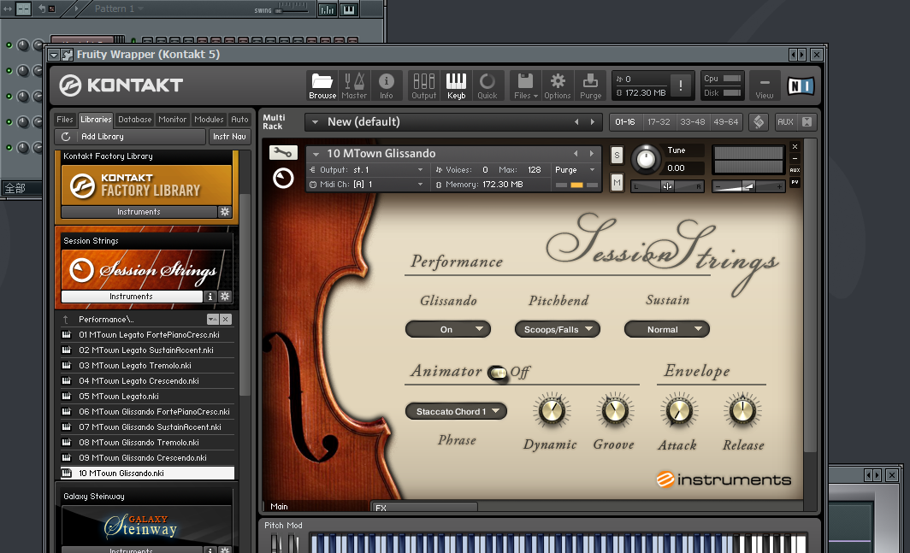910x553 pixels.
Task: Show rack page 17-32
Action: click(x=659, y=122)
